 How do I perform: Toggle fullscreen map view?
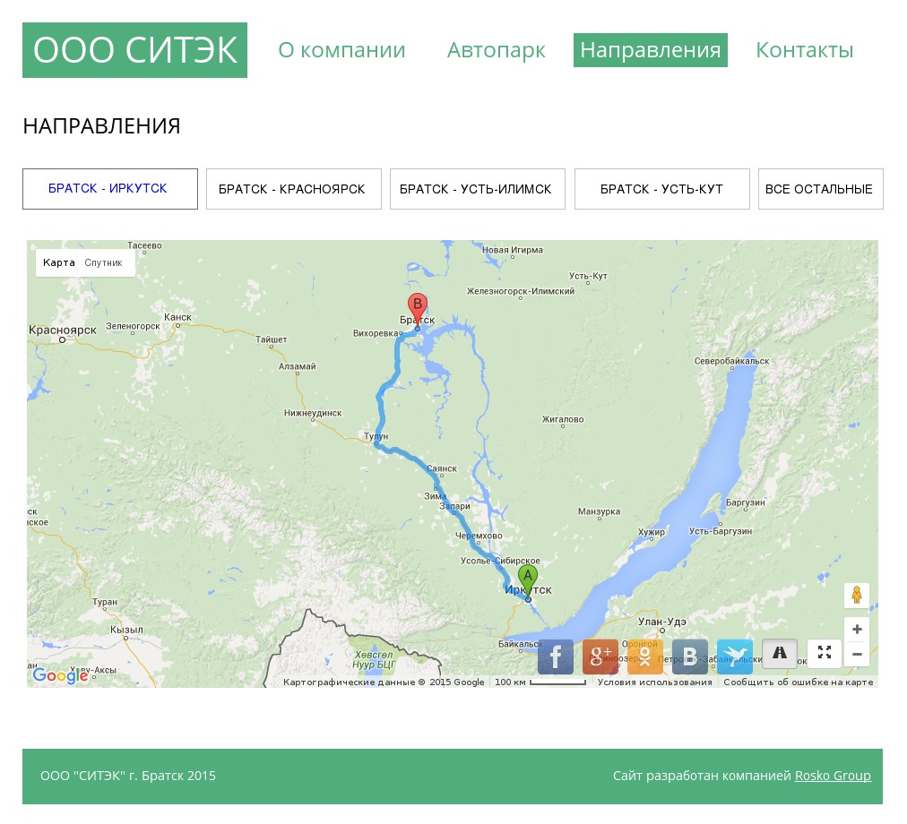(x=825, y=654)
